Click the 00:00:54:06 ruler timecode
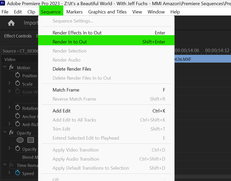Screen dimensions: 231x181 pyautogui.click(x=187, y=50)
